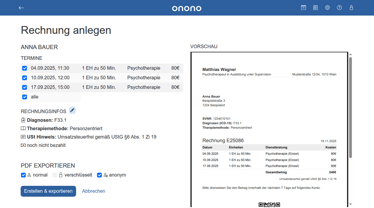Click the lock icon in the top bar
The width and height of the screenshot is (374, 208).
tap(351, 7)
